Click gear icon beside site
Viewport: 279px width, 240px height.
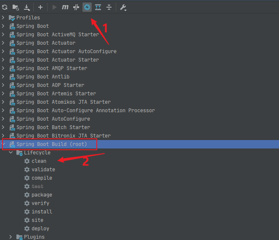click(x=27, y=220)
